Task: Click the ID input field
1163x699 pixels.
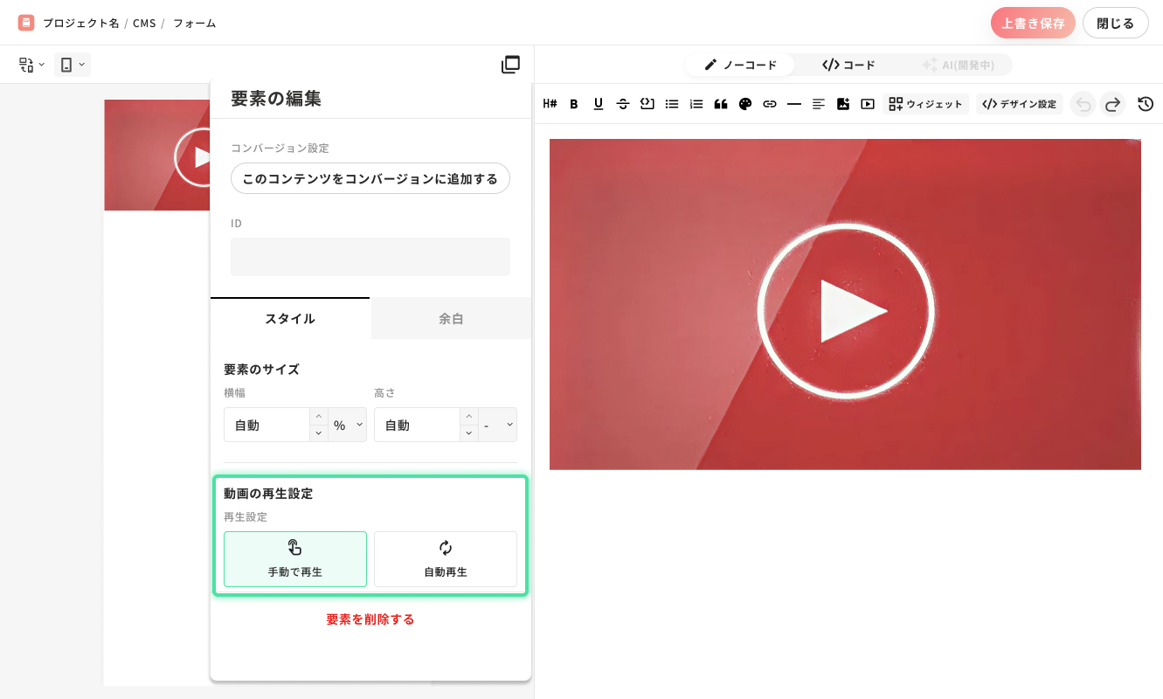Action: coord(370,257)
